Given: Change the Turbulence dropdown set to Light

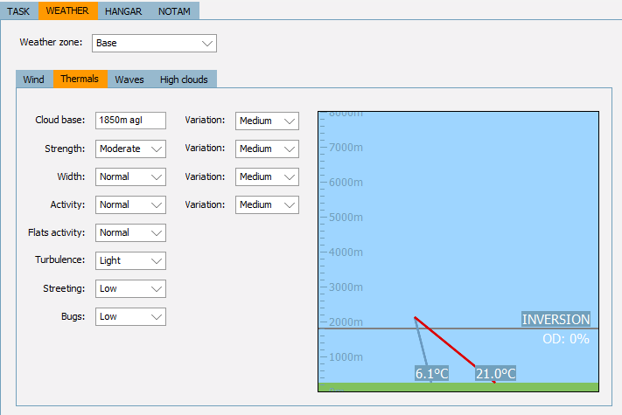Looking at the screenshot, I should 130,260.
